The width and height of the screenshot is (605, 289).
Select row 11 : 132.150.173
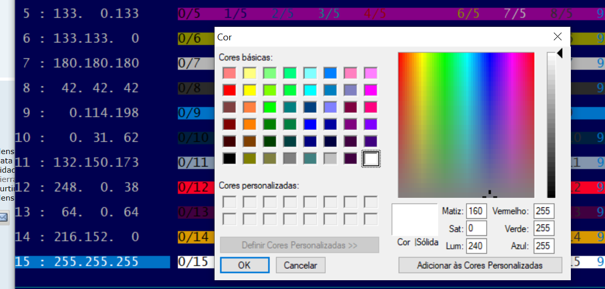point(77,162)
